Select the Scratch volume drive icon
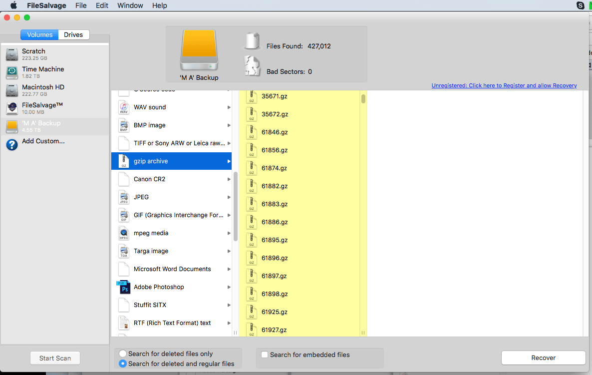Viewport: 592px width, 375px height. [11, 54]
